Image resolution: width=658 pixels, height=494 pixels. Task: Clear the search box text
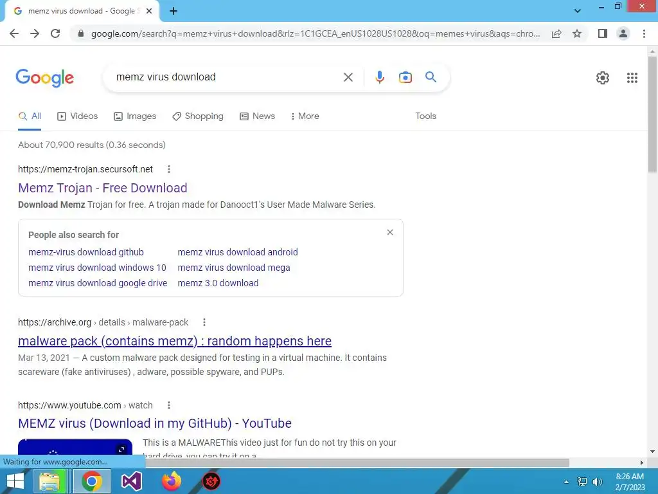348,77
